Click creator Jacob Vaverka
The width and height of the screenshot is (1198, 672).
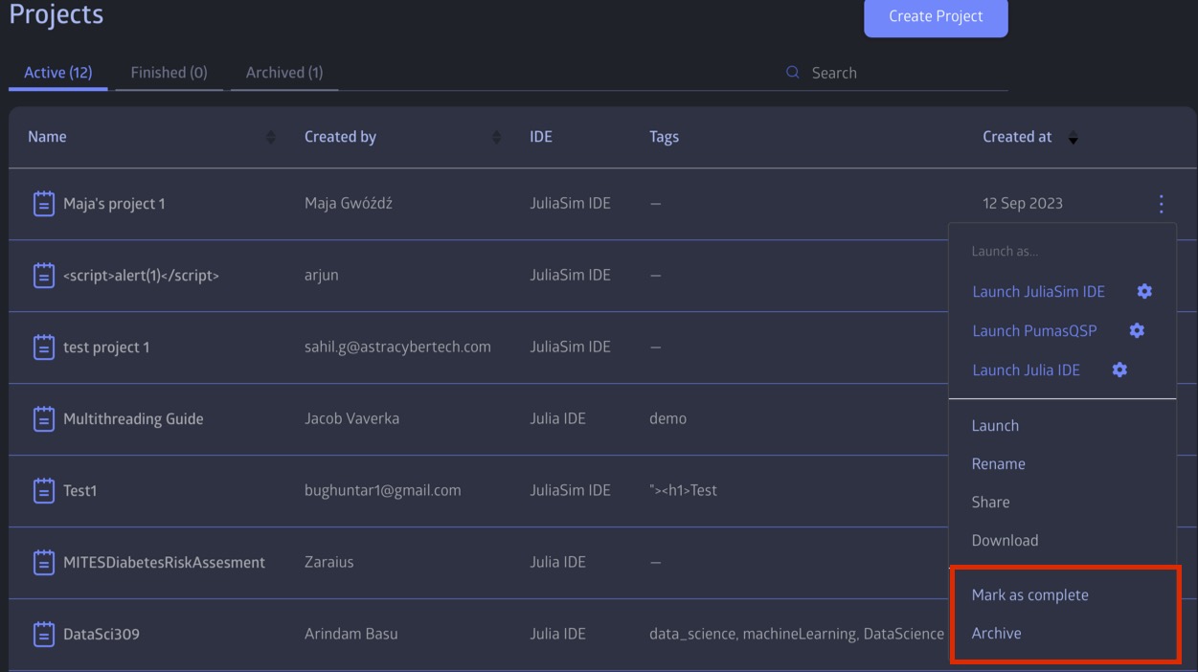tap(351, 419)
